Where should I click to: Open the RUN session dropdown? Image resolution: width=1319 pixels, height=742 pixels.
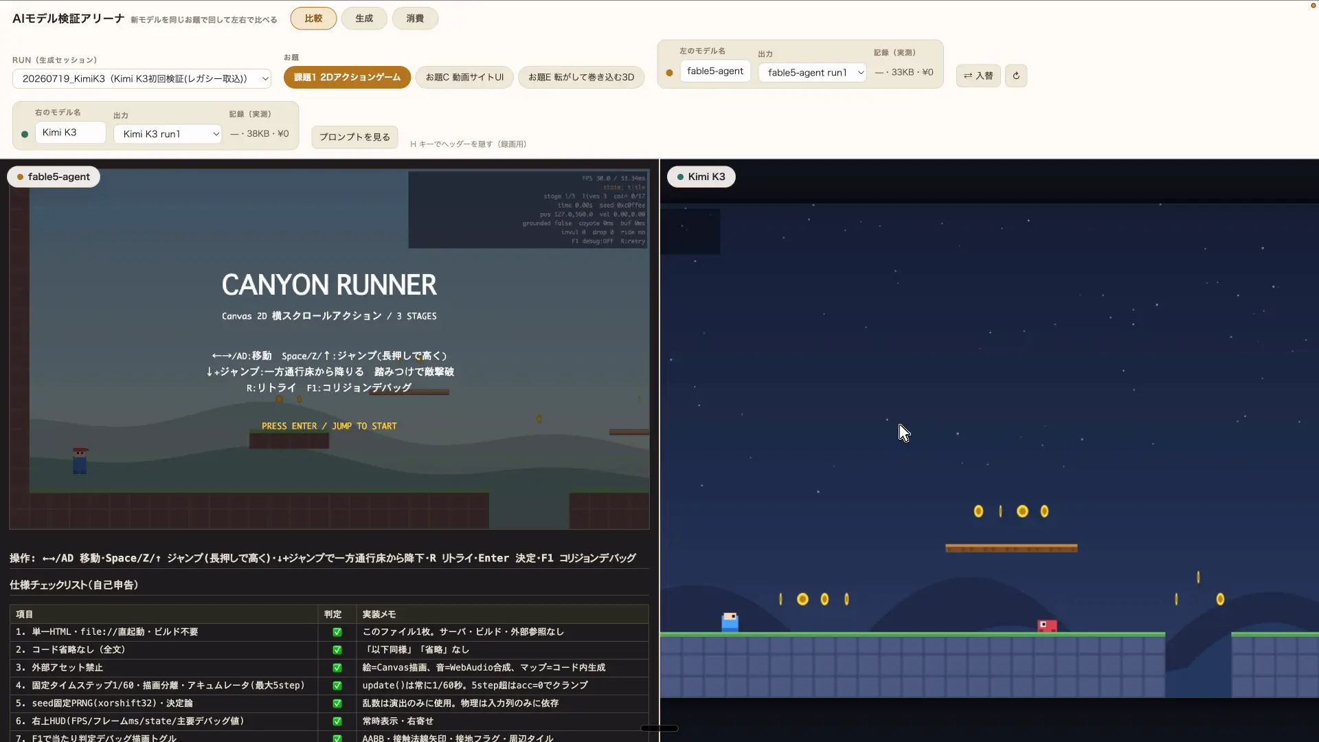142,78
